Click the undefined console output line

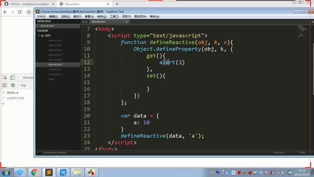click(15, 98)
